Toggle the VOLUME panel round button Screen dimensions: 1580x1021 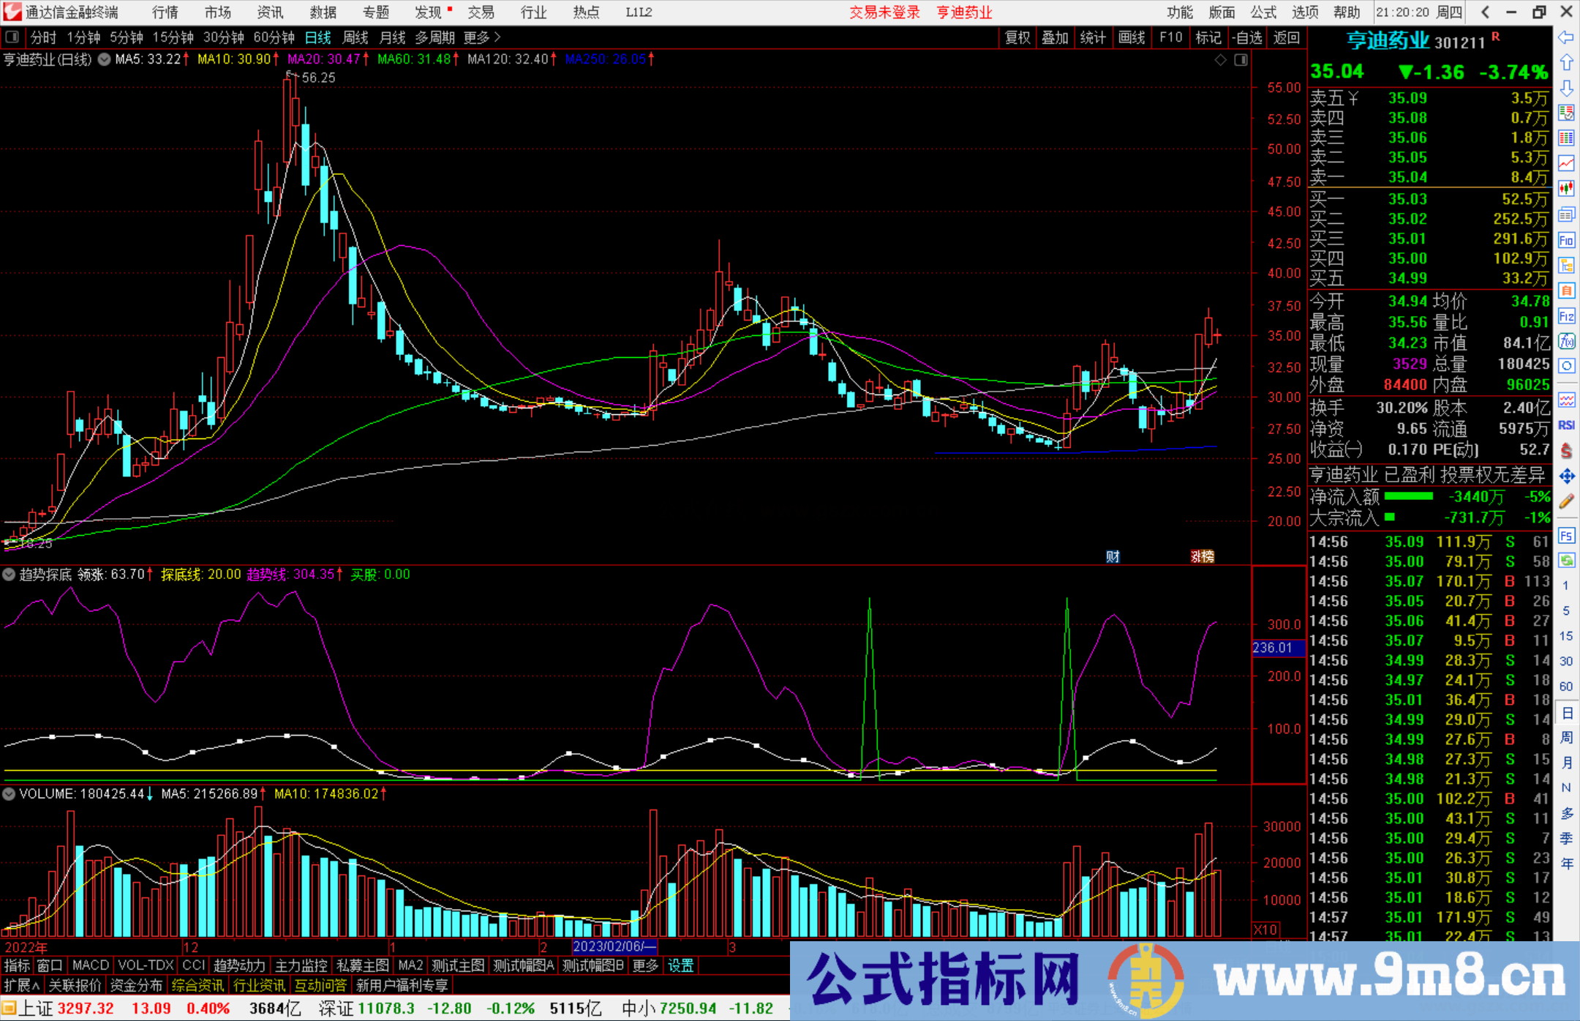click(x=9, y=793)
